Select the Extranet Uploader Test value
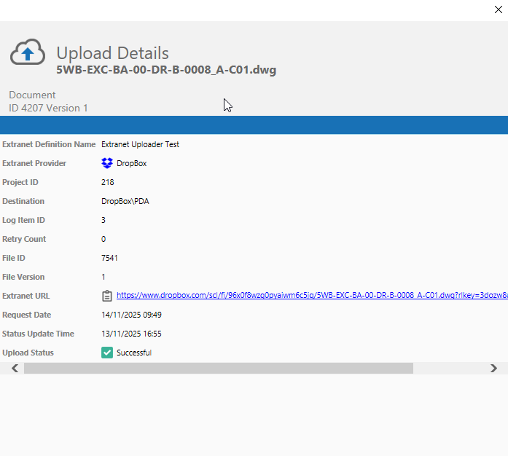Viewport: 508px width, 456px height. click(x=140, y=144)
